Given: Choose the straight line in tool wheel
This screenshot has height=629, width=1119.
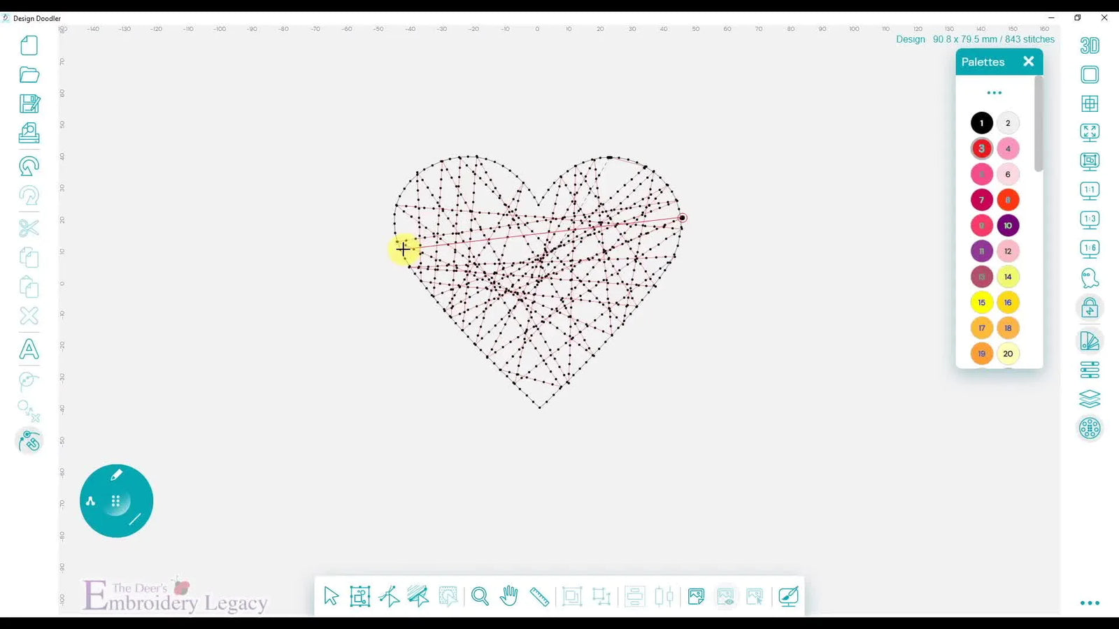Looking at the screenshot, I should click(x=135, y=519).
